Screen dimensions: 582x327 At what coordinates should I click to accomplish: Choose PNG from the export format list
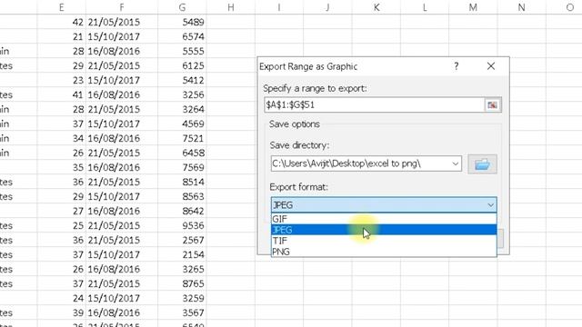tap(384, 252)
